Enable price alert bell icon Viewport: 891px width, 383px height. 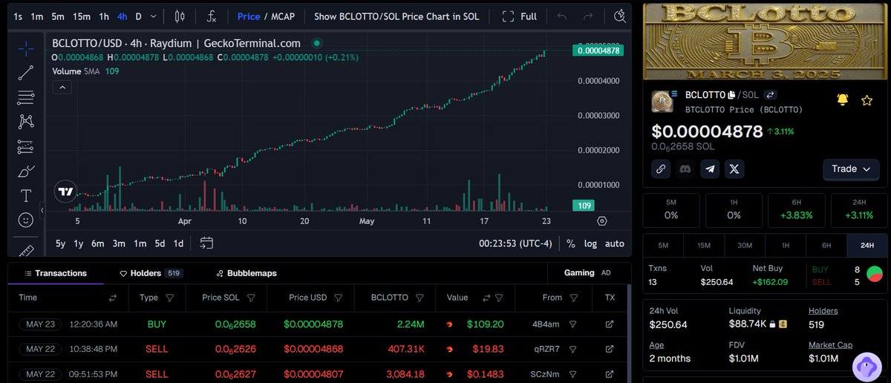click(x=843, y=99)
